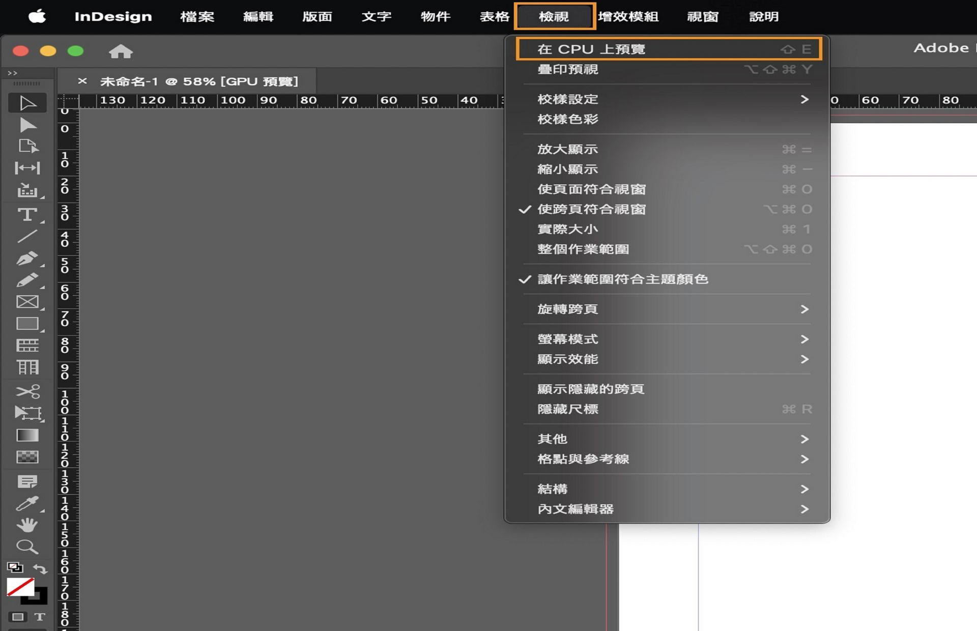
Task: Open the 校樣設定 submenu
Action: [x=568, y=99]
